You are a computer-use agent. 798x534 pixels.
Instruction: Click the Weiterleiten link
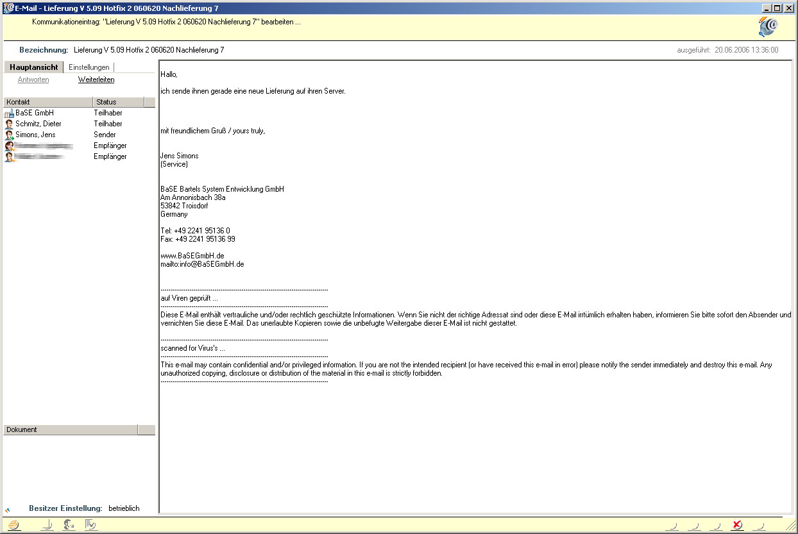tap(96, 80)
